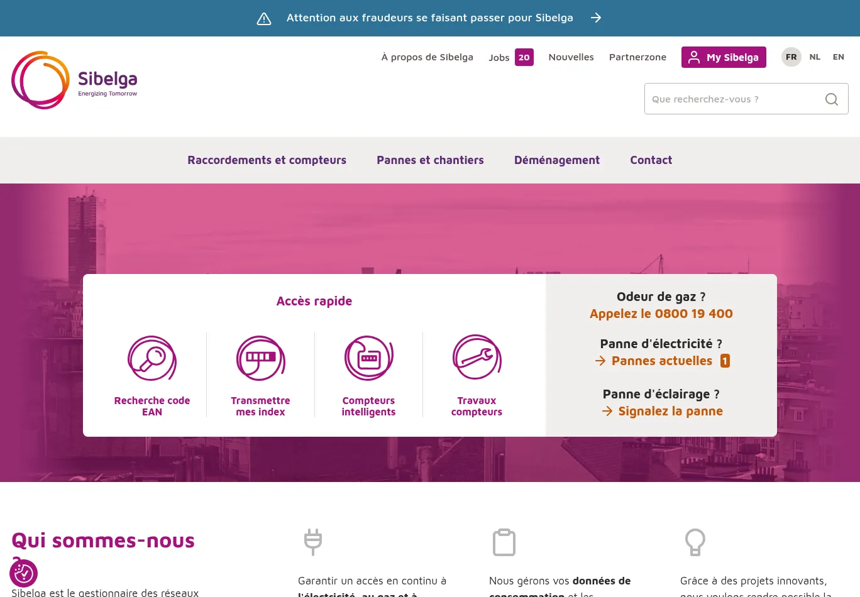860x597 pixels.
Task: Open Raccordements et compteurs menu
Action: 267,160
